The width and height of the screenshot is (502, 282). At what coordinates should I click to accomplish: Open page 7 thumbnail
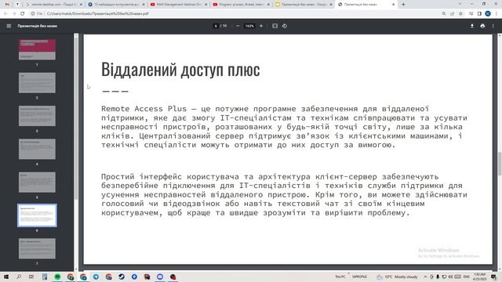pos(37,248)
